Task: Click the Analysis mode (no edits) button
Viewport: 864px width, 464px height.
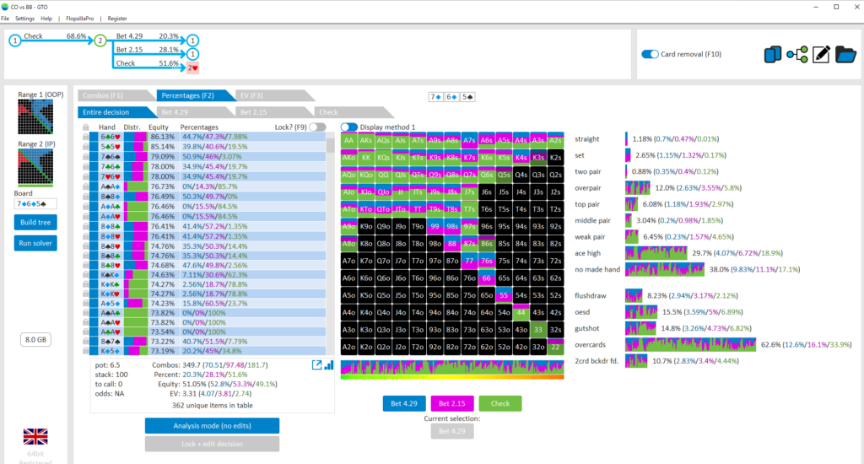Action: [x=212, y=425]
